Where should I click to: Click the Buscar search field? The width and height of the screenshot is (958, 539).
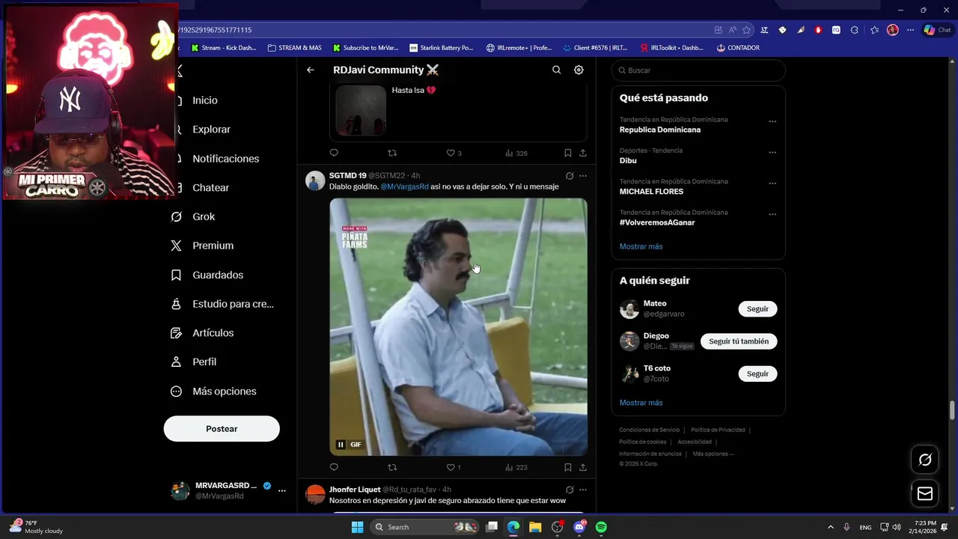(x=698, y=70)
